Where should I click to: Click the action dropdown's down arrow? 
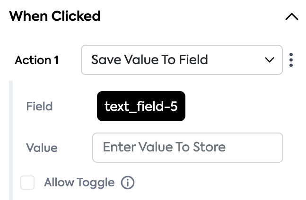pos(270,60)
